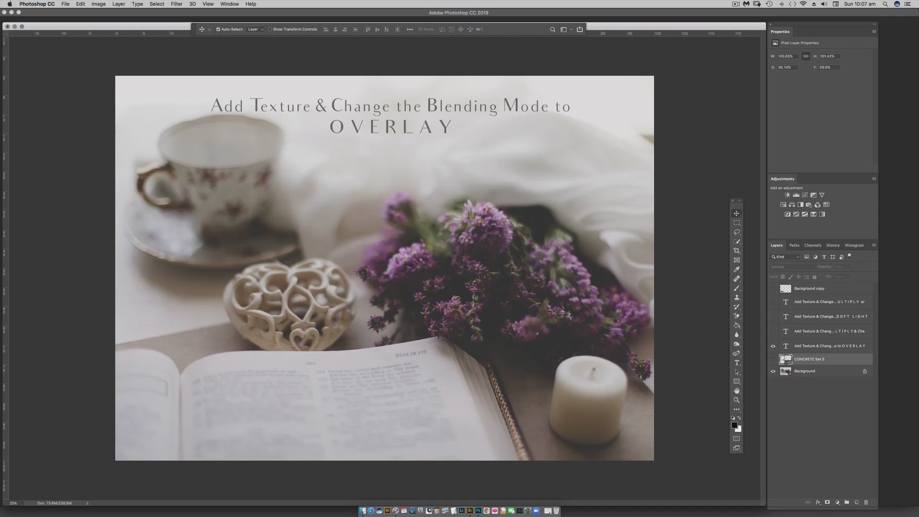
Task: Select the Horizontal Type tool
Action: 737,363
